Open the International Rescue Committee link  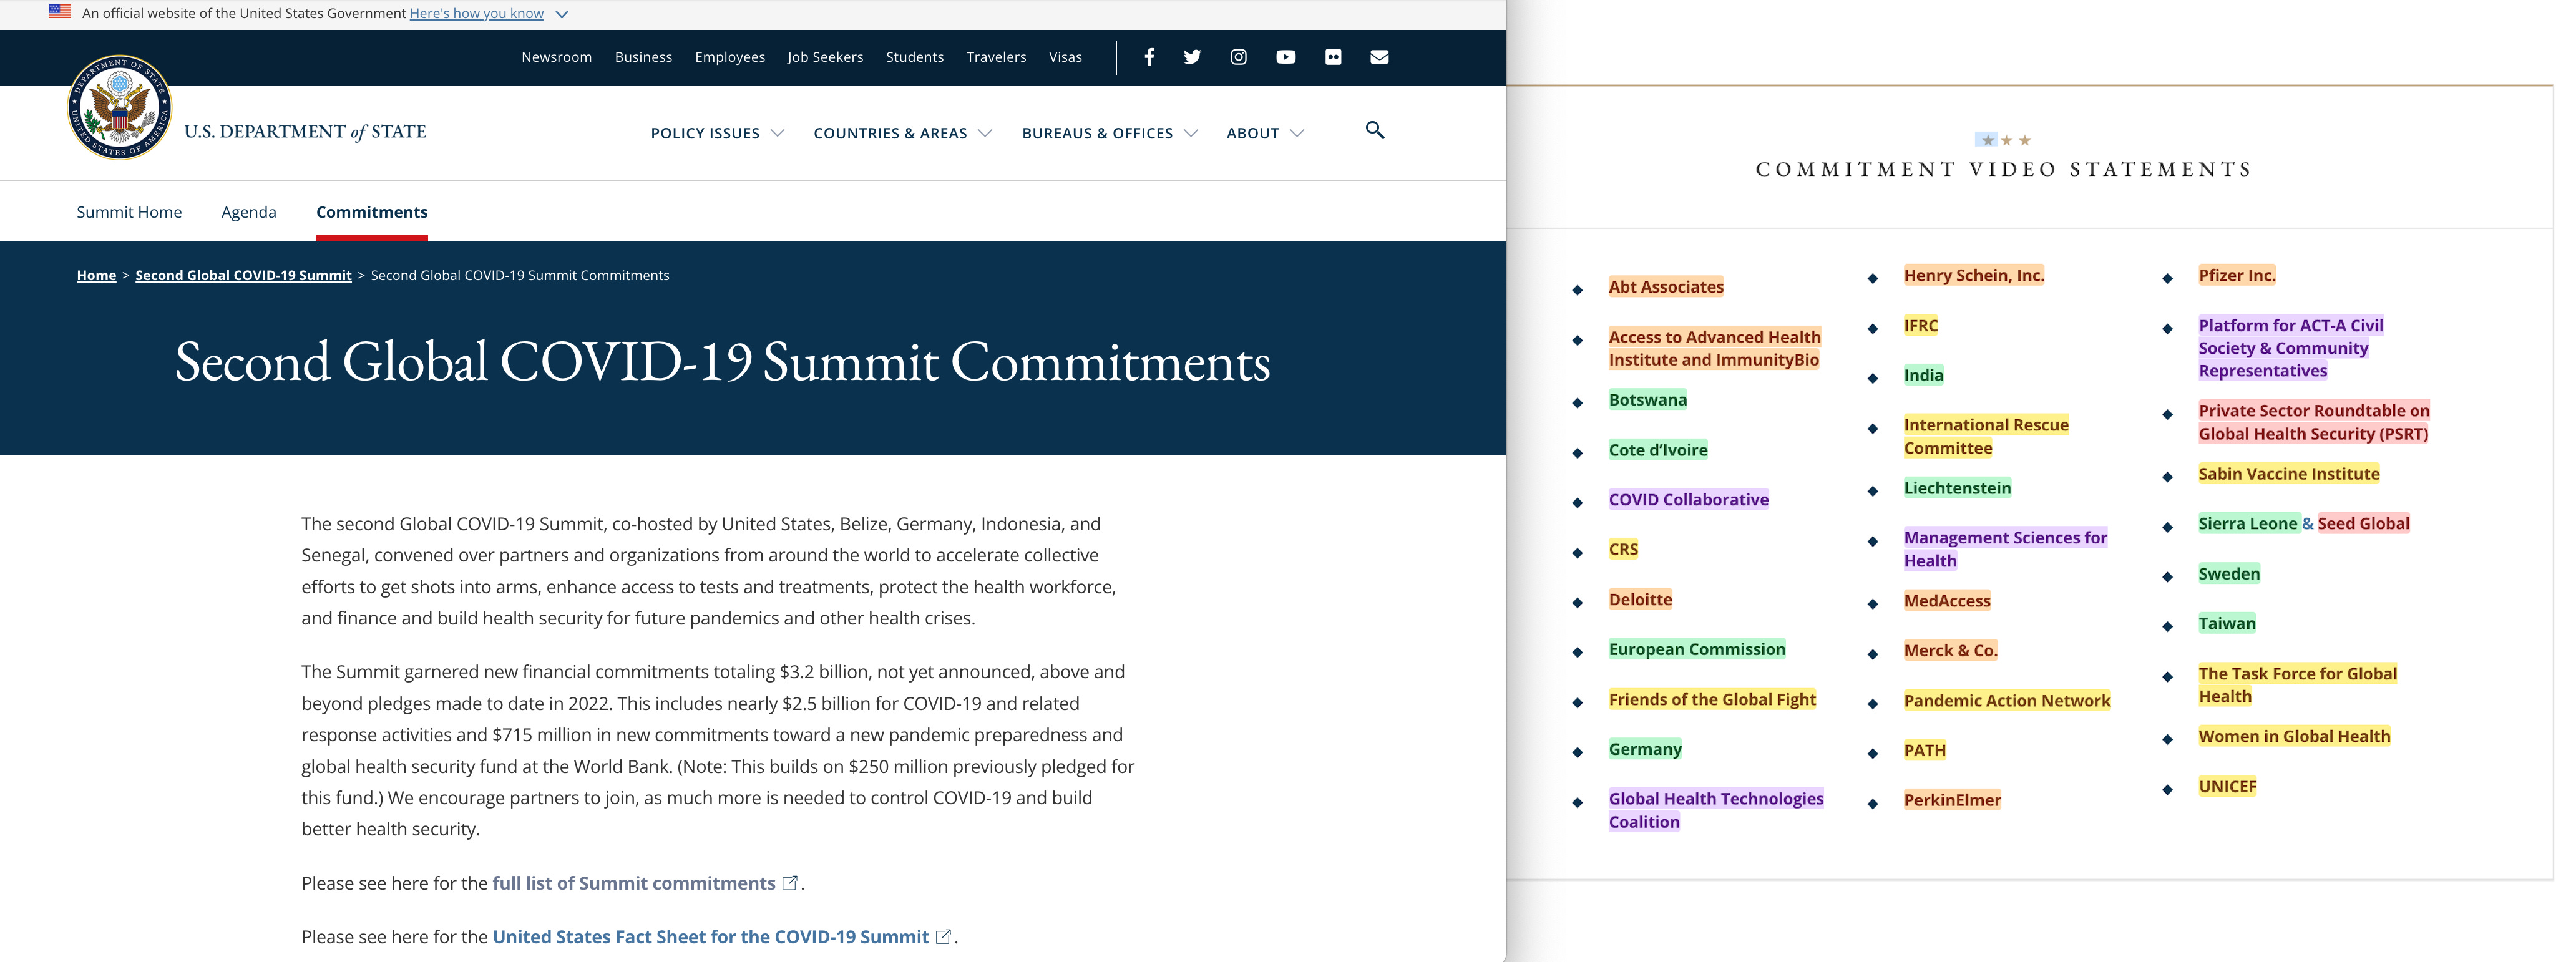pyautogui.click(x=1986, y=437)
